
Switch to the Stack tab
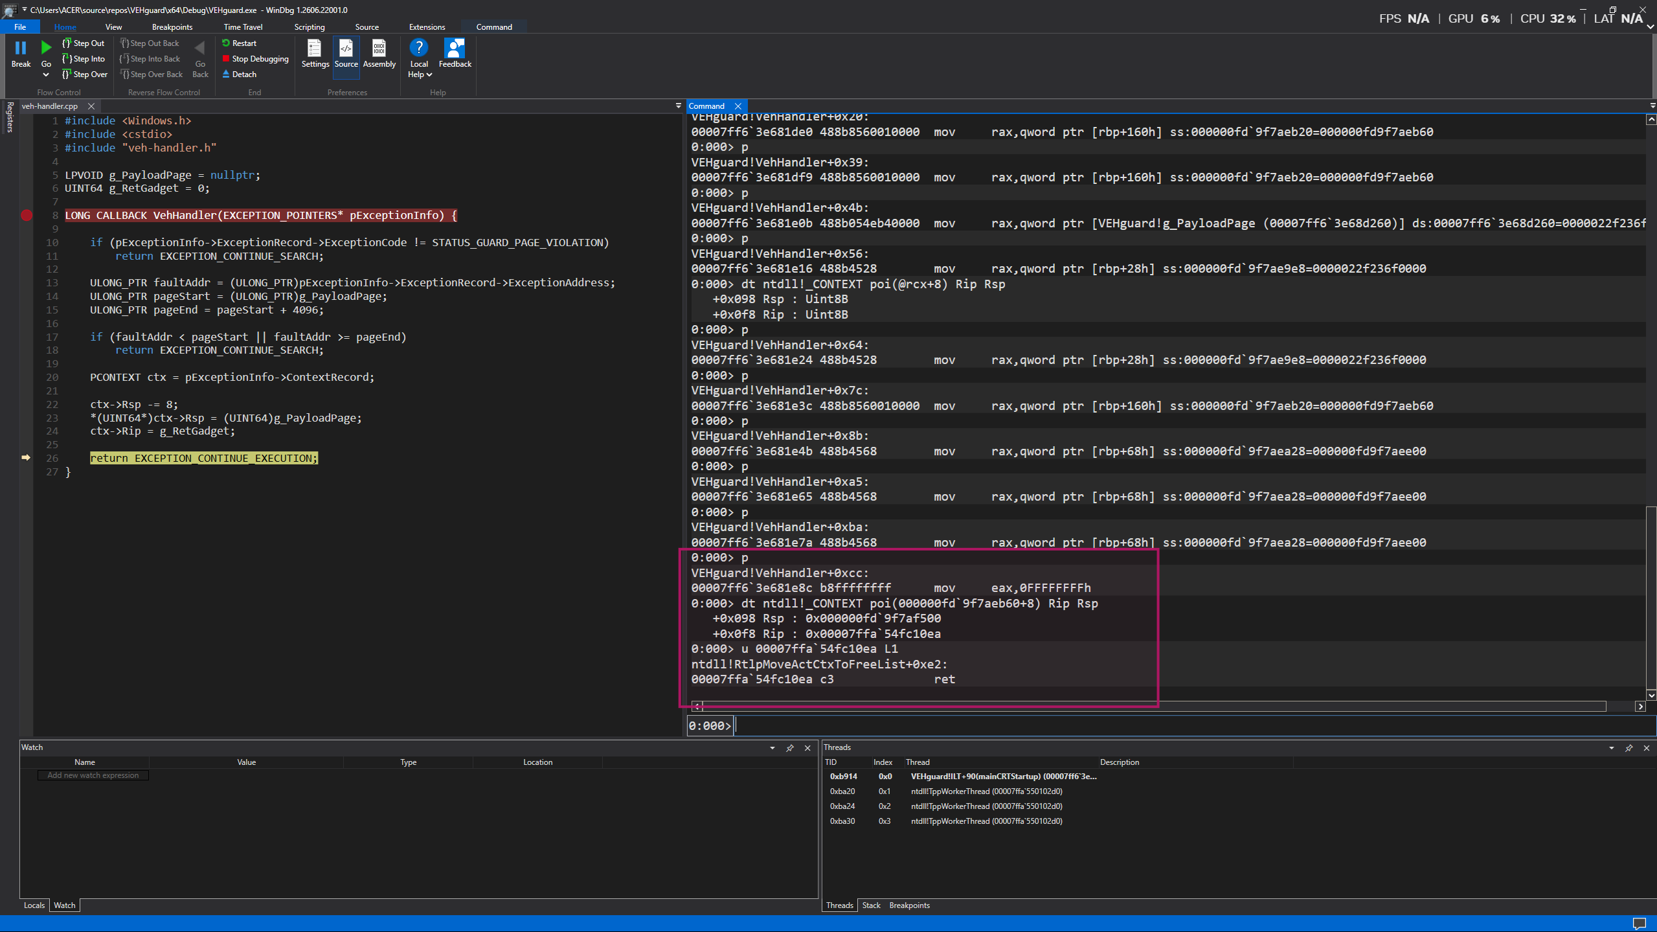[871, 905]
